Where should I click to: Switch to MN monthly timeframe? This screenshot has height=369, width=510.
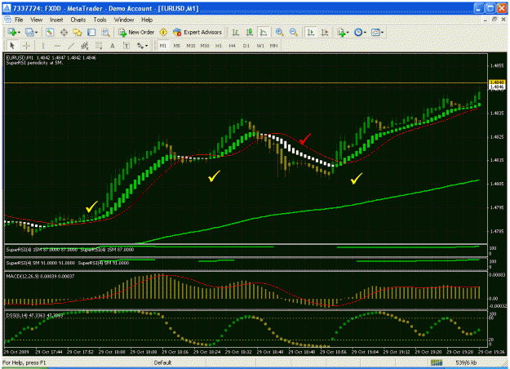[274, 46]
